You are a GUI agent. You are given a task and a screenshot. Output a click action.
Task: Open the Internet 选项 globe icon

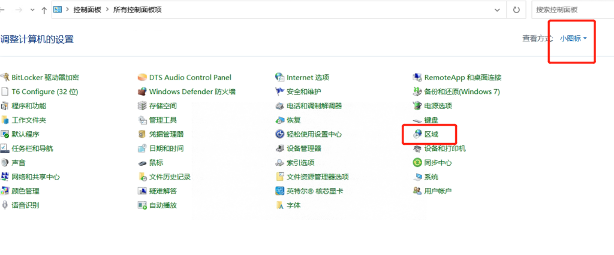(x=279, y=77)
